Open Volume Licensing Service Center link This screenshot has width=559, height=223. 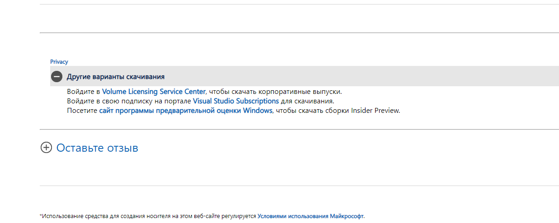(x=154, y=91)
